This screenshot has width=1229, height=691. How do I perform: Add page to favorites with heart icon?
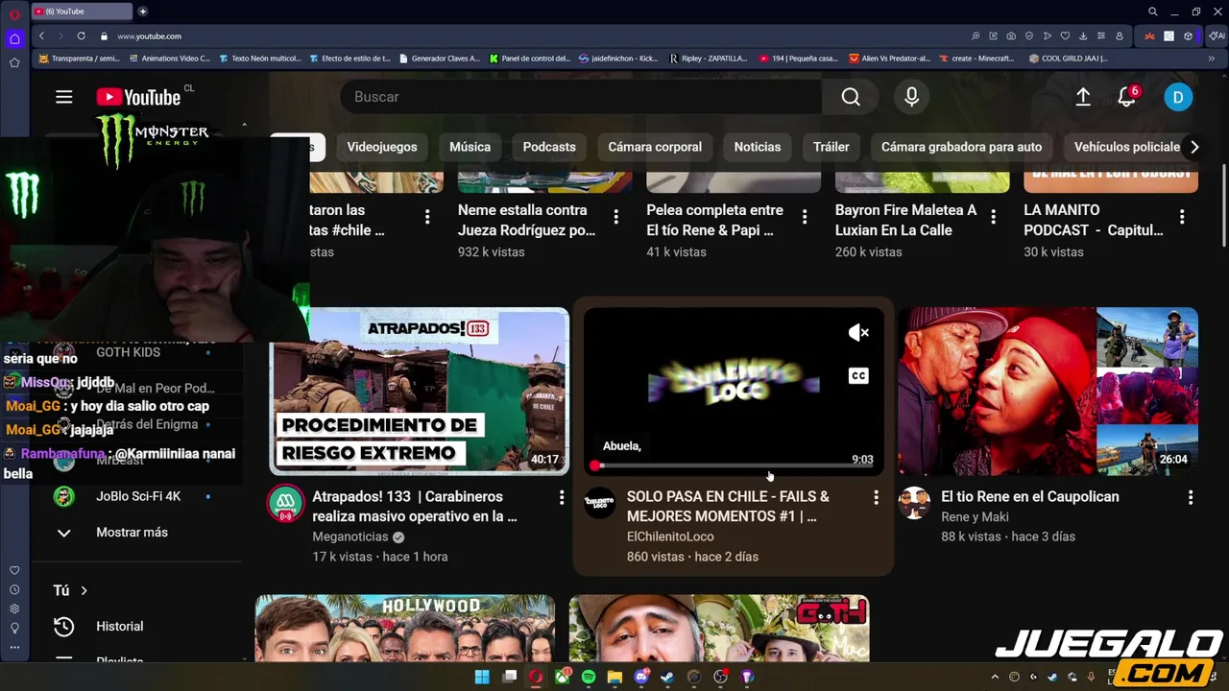pyautogui.click(x=1065, y=36)
